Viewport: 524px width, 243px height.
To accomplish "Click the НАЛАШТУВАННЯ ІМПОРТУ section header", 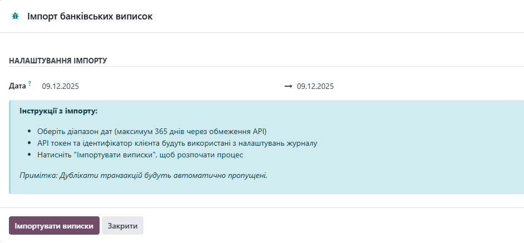I will point(58,60).
